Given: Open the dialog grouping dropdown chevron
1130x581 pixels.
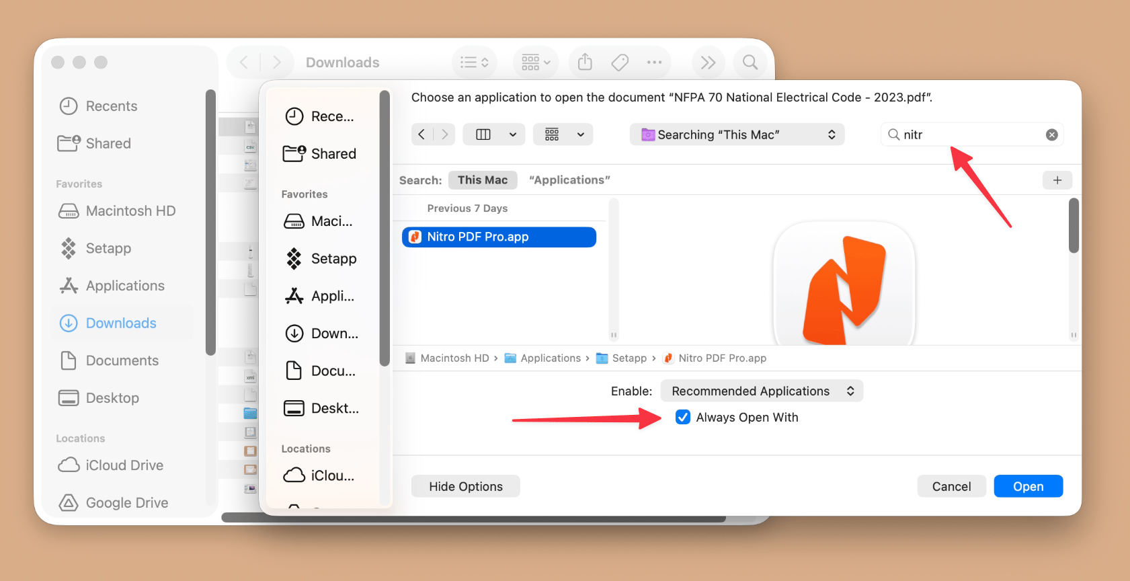Looking at the screenshot, I should point(581,134).
